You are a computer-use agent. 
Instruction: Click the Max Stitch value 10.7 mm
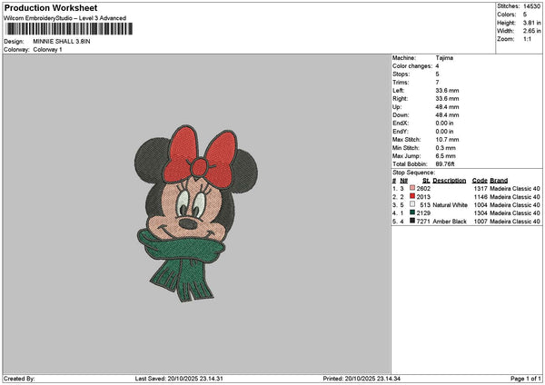pos(447,140)
